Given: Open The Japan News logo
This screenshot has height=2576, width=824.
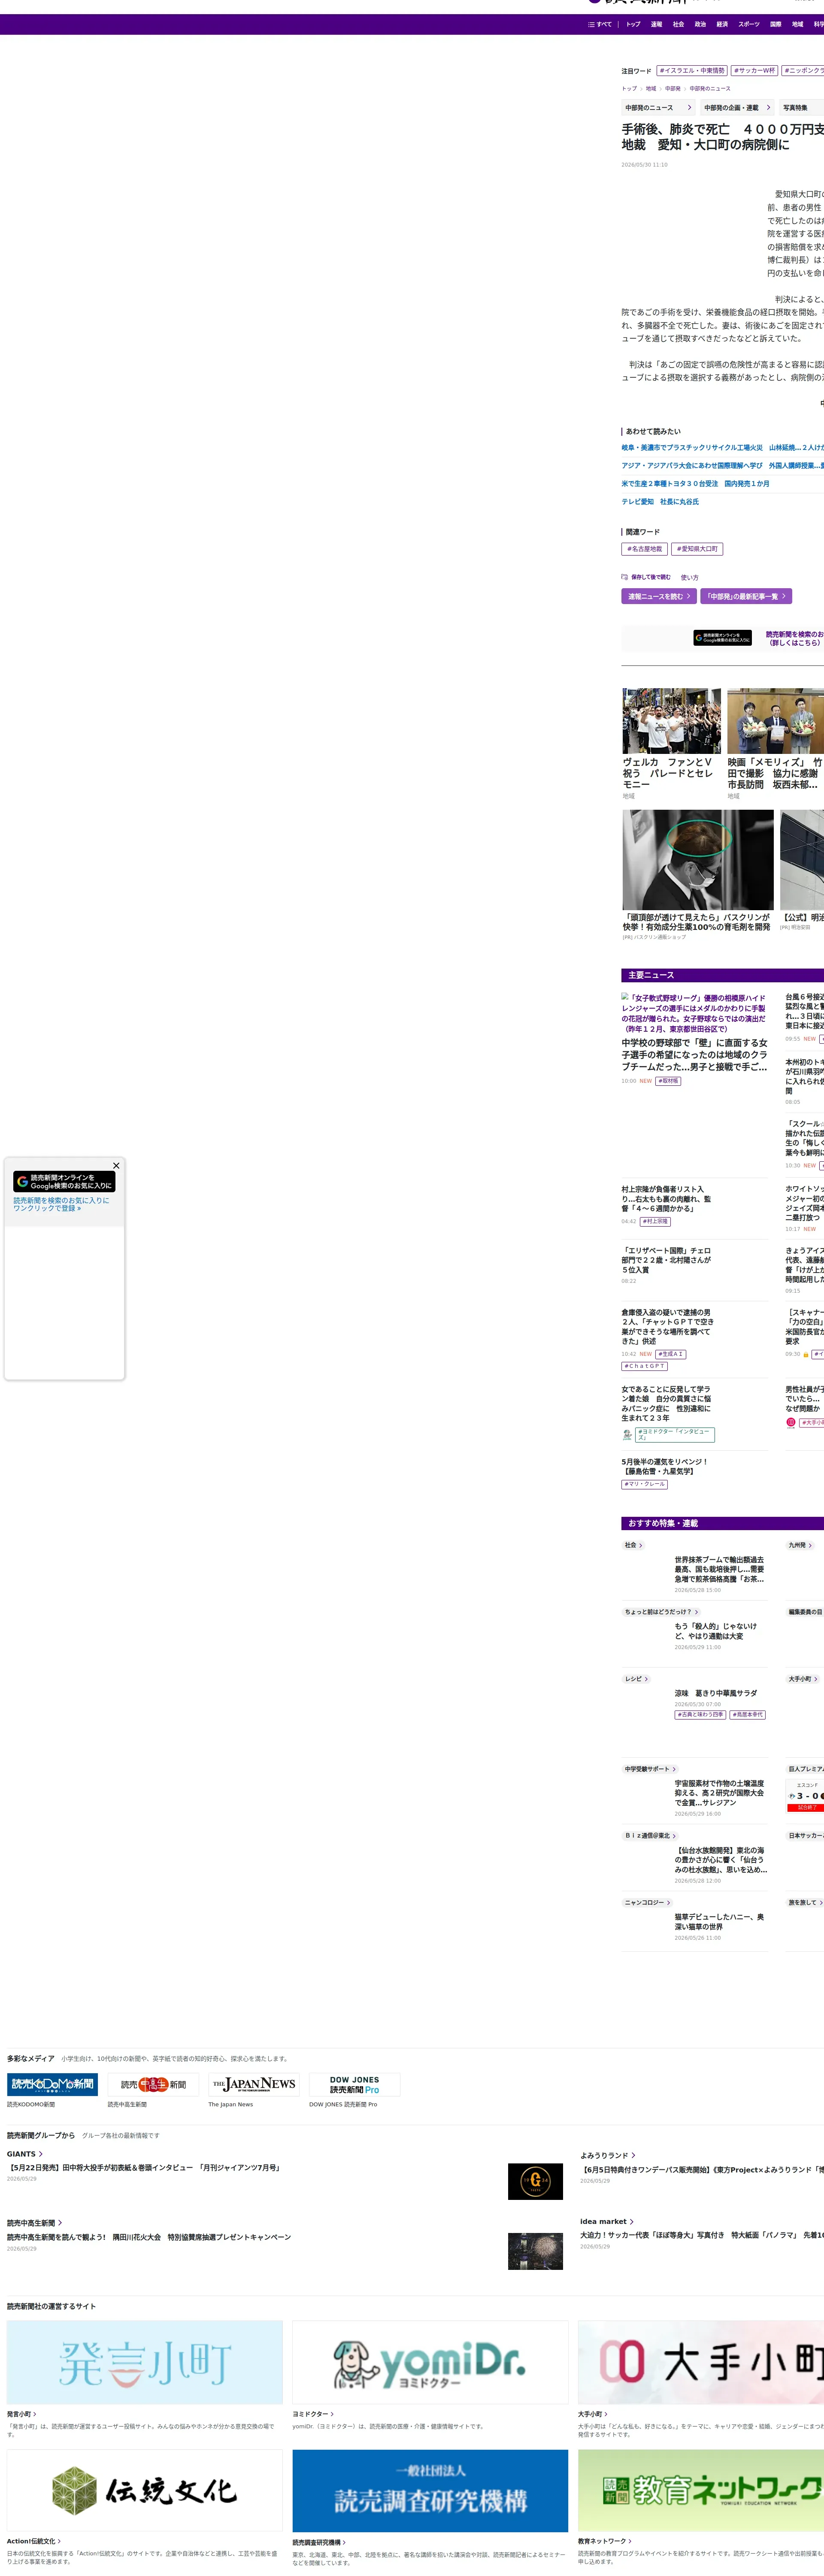Looking at the screenshot, I should pyautogui.click(x=254, y=2084).
